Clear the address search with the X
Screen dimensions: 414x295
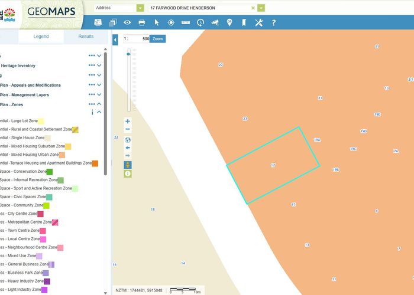click(x=253, y=8)
